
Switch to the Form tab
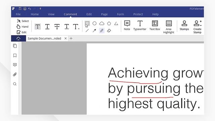pos(120,14)
